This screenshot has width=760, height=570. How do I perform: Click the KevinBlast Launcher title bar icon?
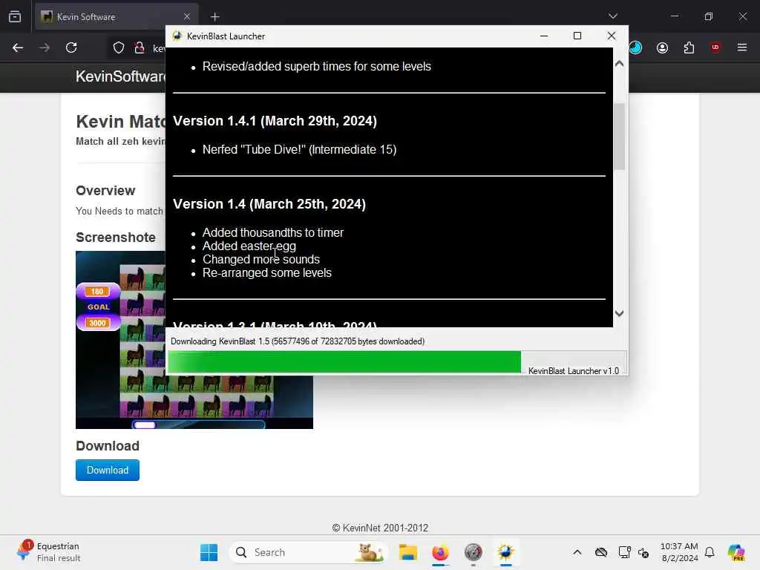(177, 36)
